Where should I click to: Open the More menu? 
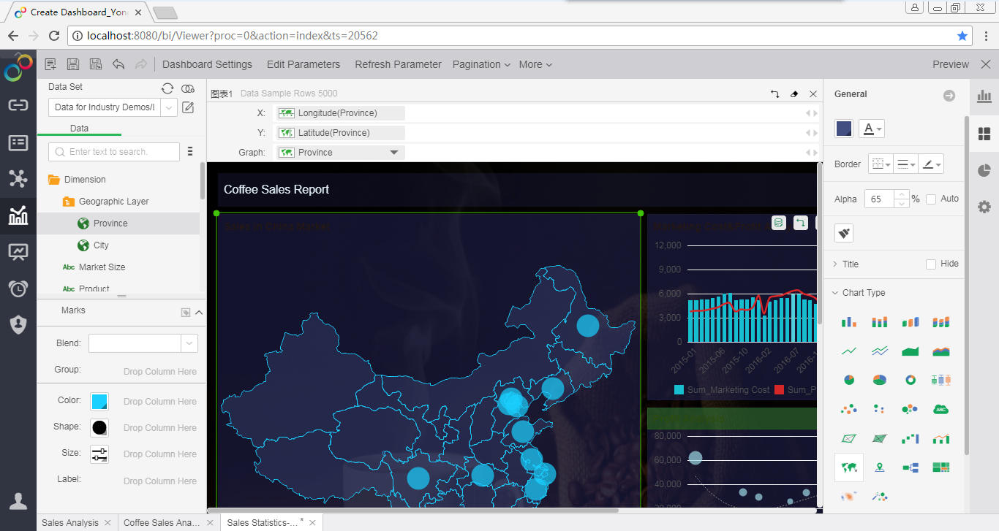pos(535,64)
